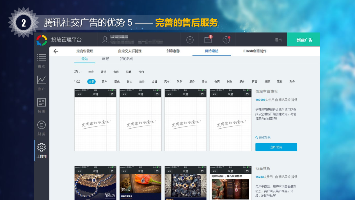
Task: Open the yen currency balance icon
Action: (x=190, y=40)
